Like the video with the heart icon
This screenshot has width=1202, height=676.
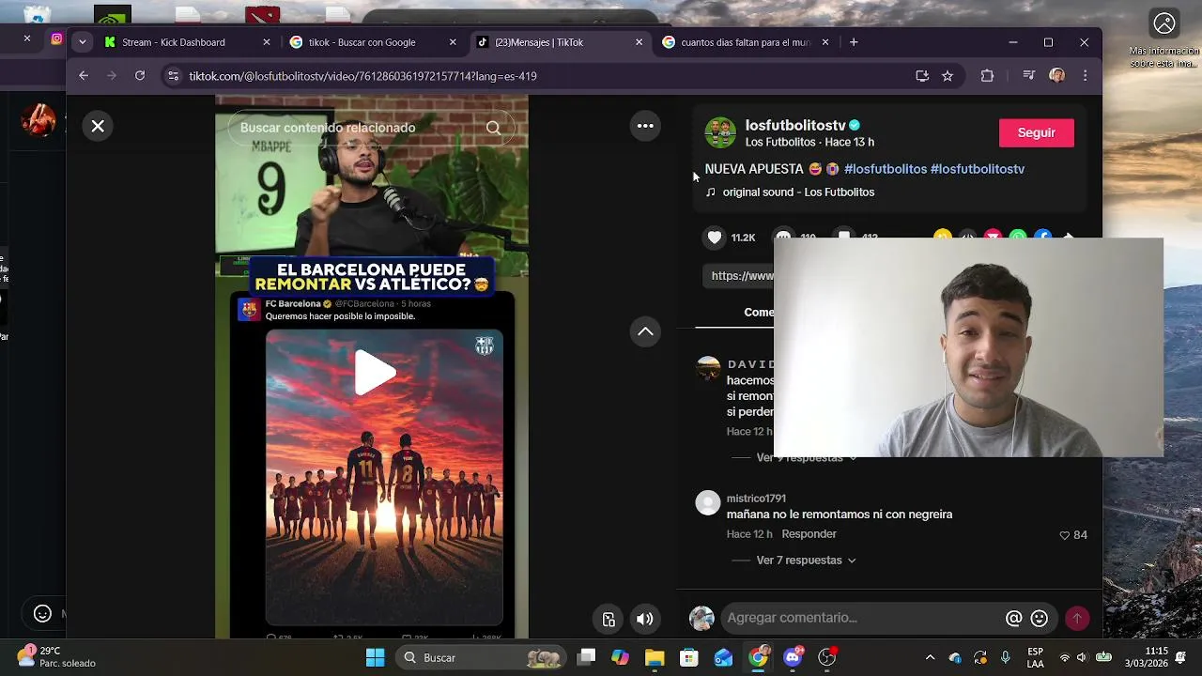click(x=715, y=238)
